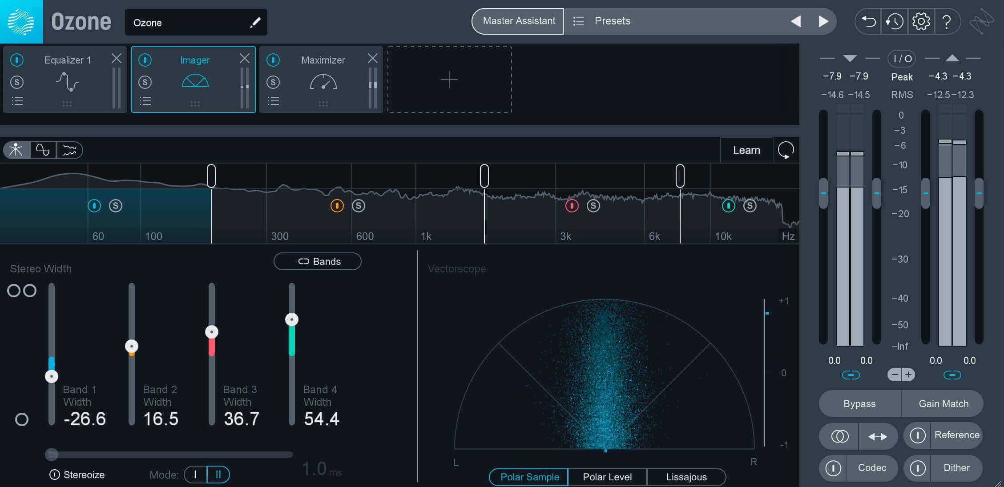Image resolution: width=1004 pixels, height=487 pixels.
Task: Select the stereo figure view icon
Action: point(16,150)
